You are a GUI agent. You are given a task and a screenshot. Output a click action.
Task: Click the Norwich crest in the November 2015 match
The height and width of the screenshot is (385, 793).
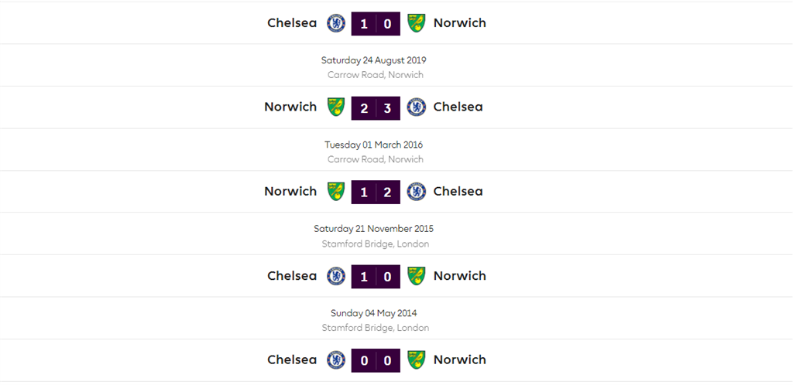pos(416,276)
